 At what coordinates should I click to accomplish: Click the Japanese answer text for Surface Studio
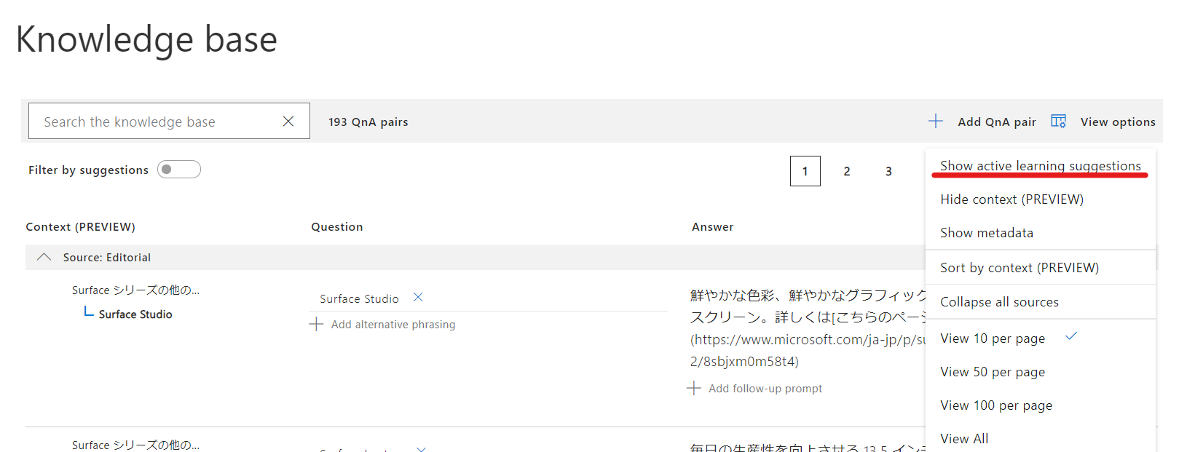coord(808,328)
